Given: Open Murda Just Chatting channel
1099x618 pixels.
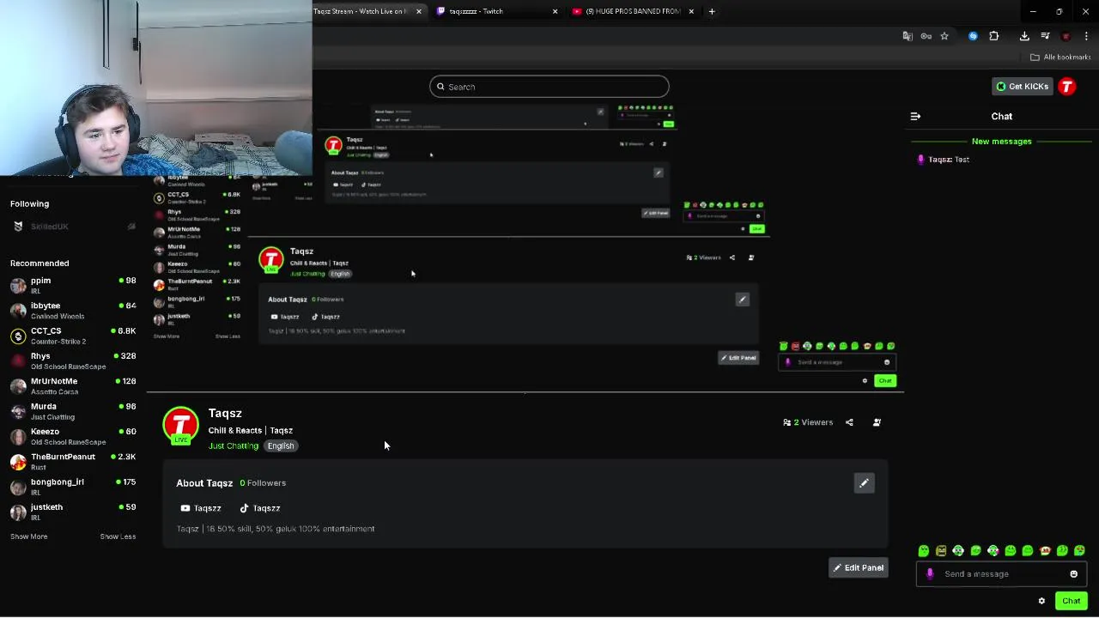Looking at the screenshot, I should (73, 411).
